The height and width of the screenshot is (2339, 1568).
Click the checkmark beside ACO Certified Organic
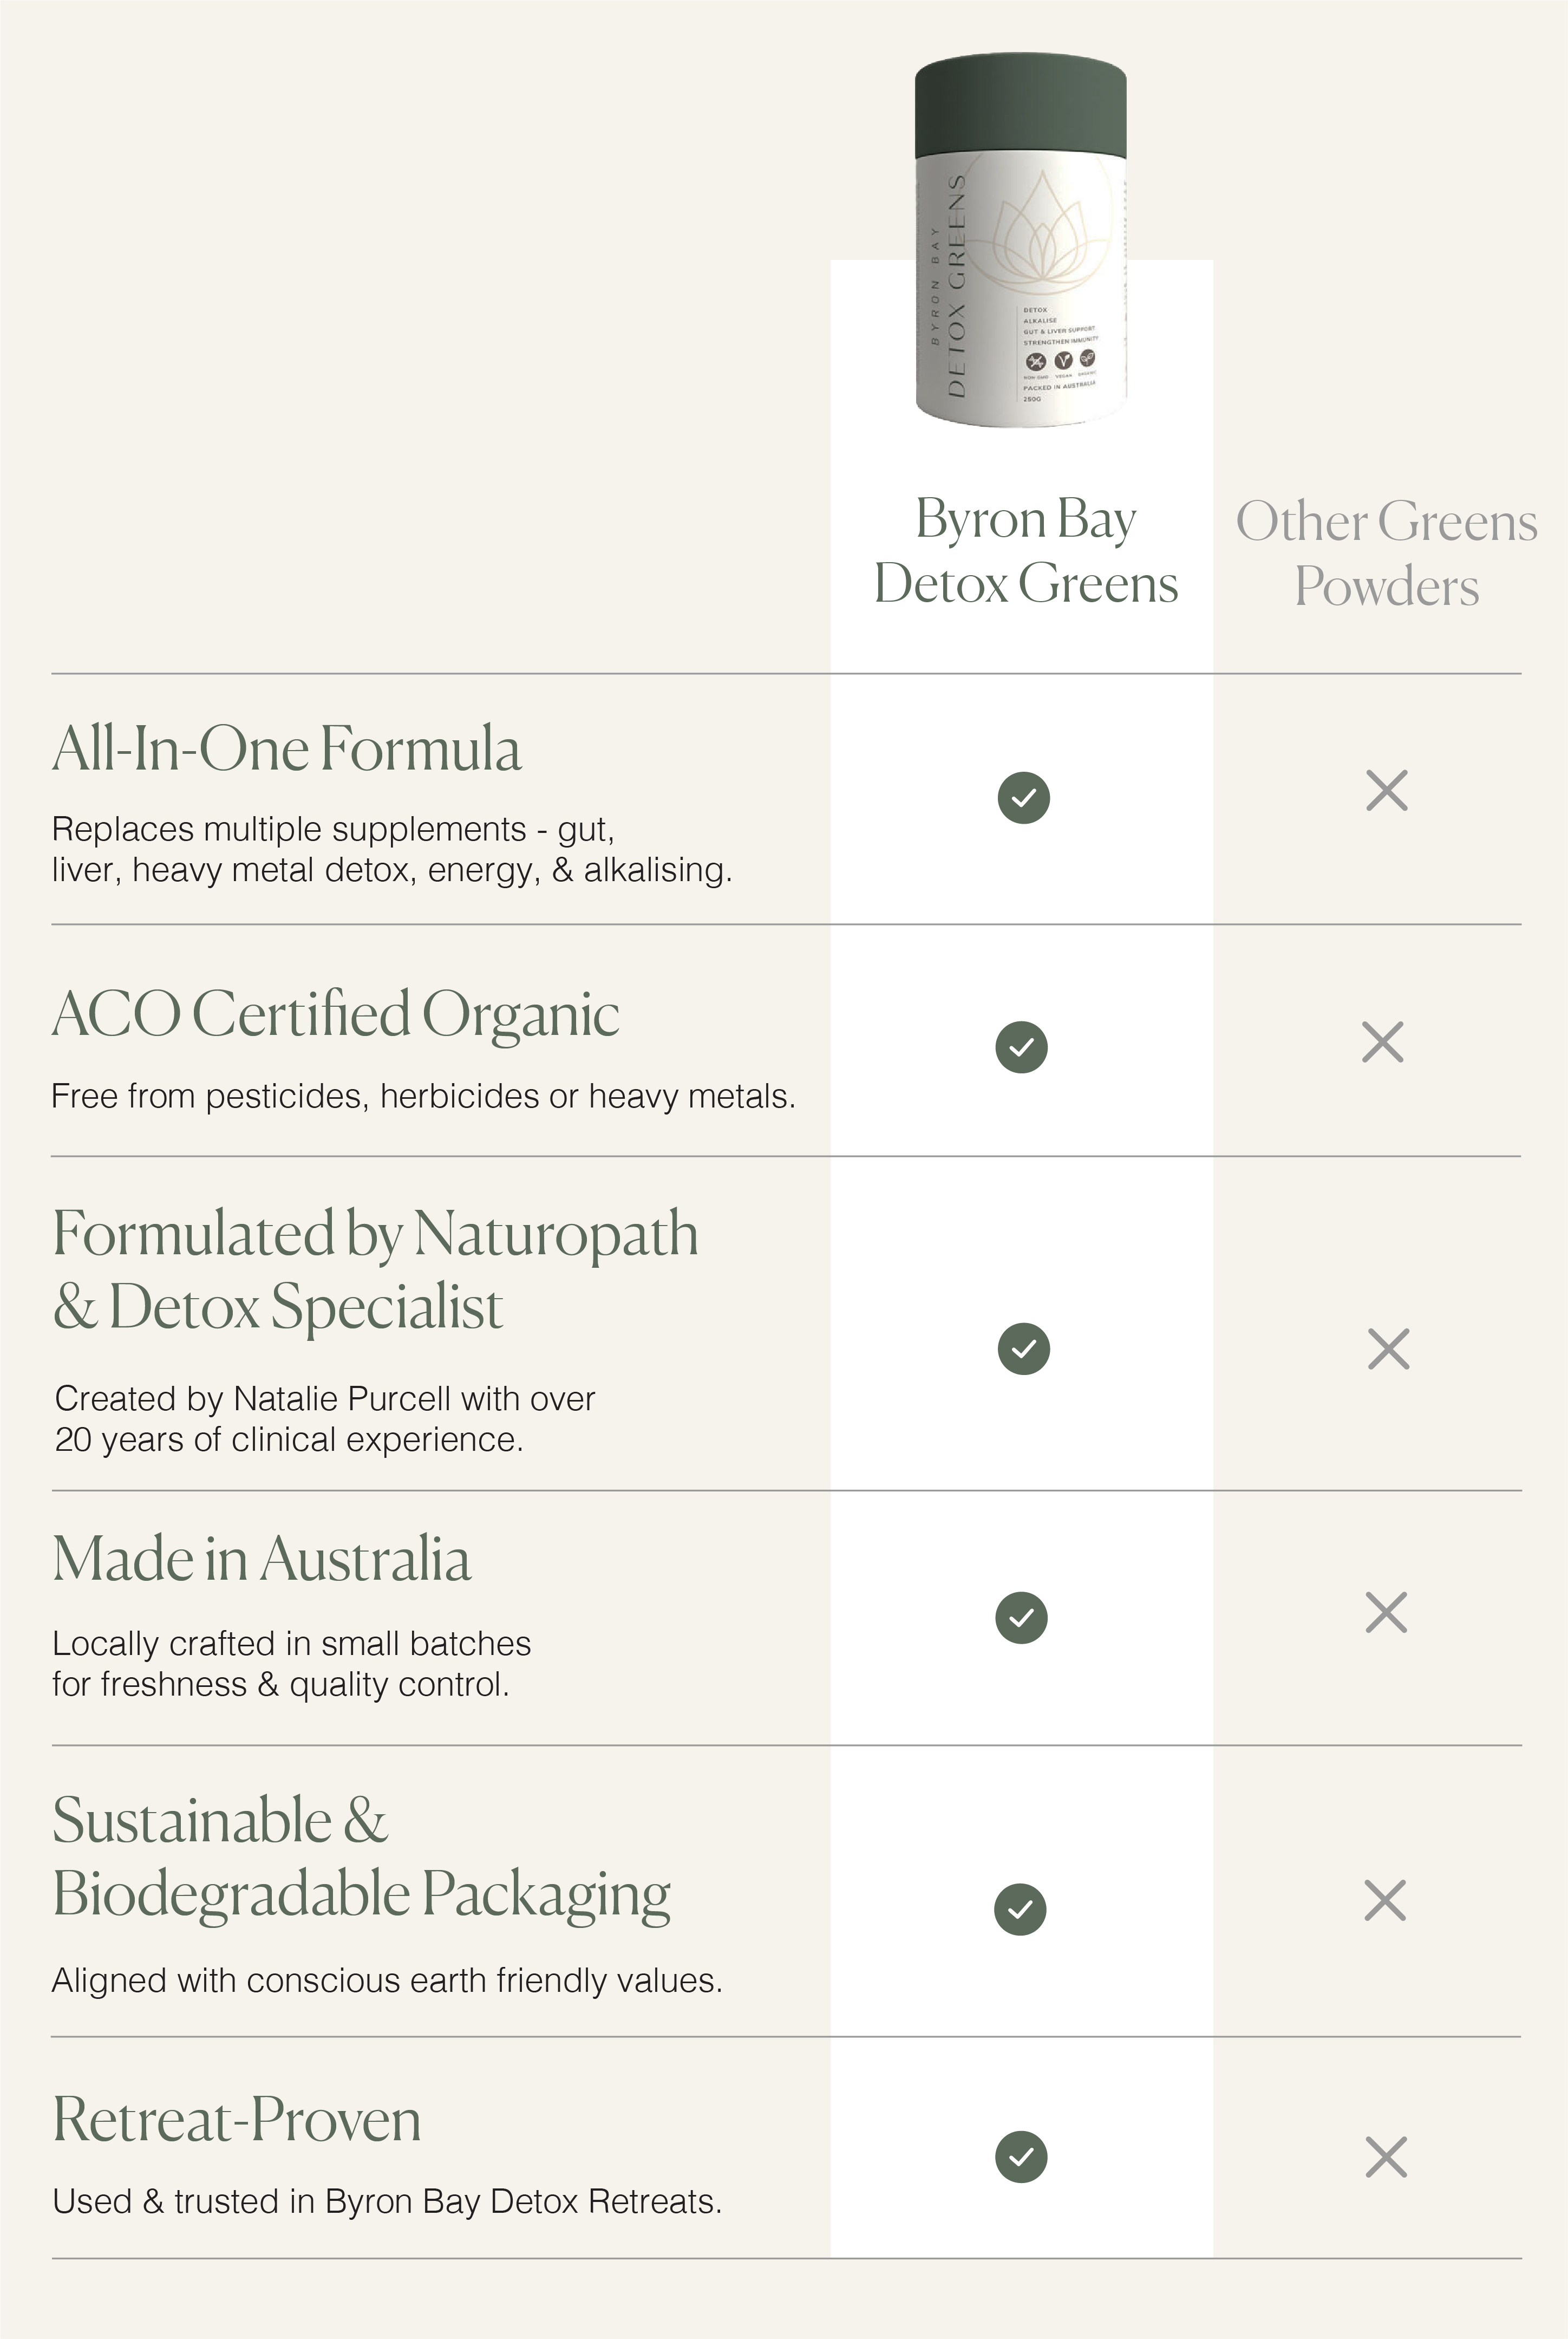[1021, 1047]
